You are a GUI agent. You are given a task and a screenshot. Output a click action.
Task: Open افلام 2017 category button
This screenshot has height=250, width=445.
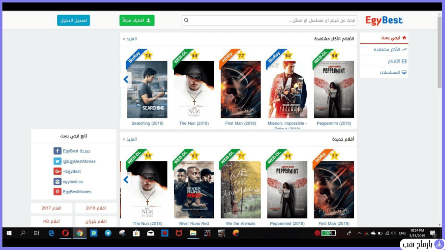click(51, 208)
